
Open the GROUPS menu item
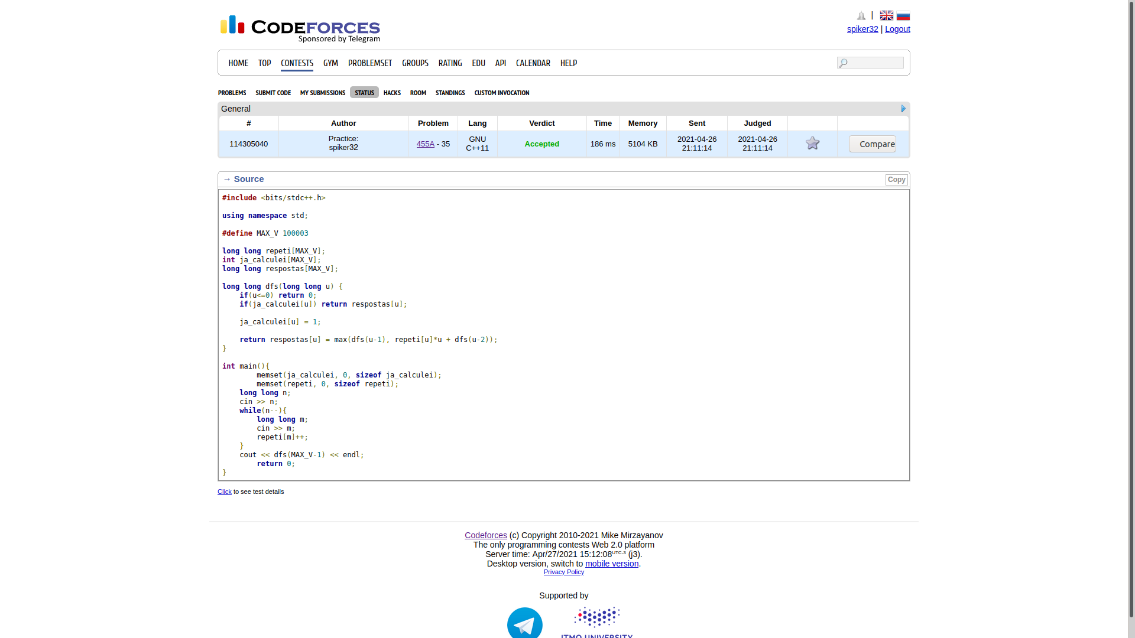(415, 63)
